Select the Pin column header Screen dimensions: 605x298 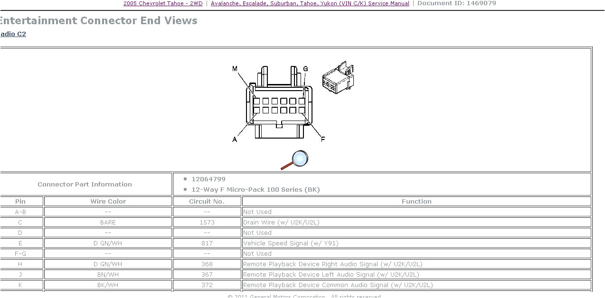point(20,201)
